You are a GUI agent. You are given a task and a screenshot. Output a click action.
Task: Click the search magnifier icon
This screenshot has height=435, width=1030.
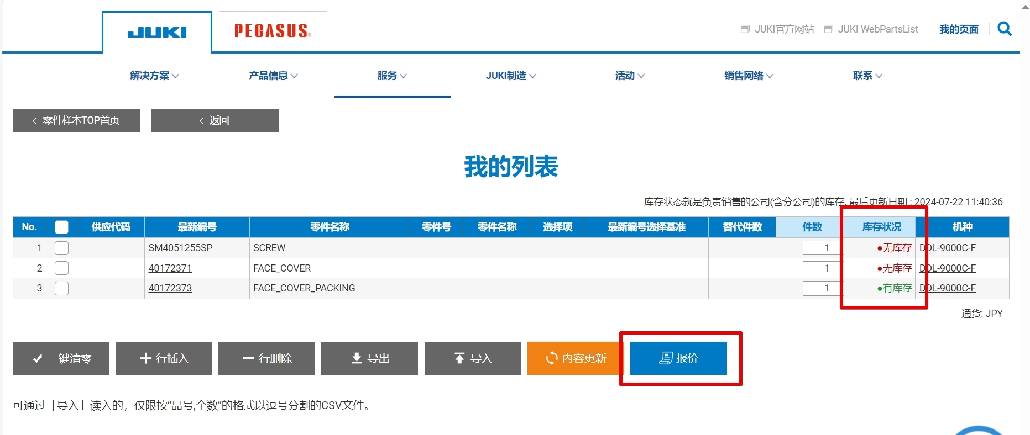click(1004, 29)
